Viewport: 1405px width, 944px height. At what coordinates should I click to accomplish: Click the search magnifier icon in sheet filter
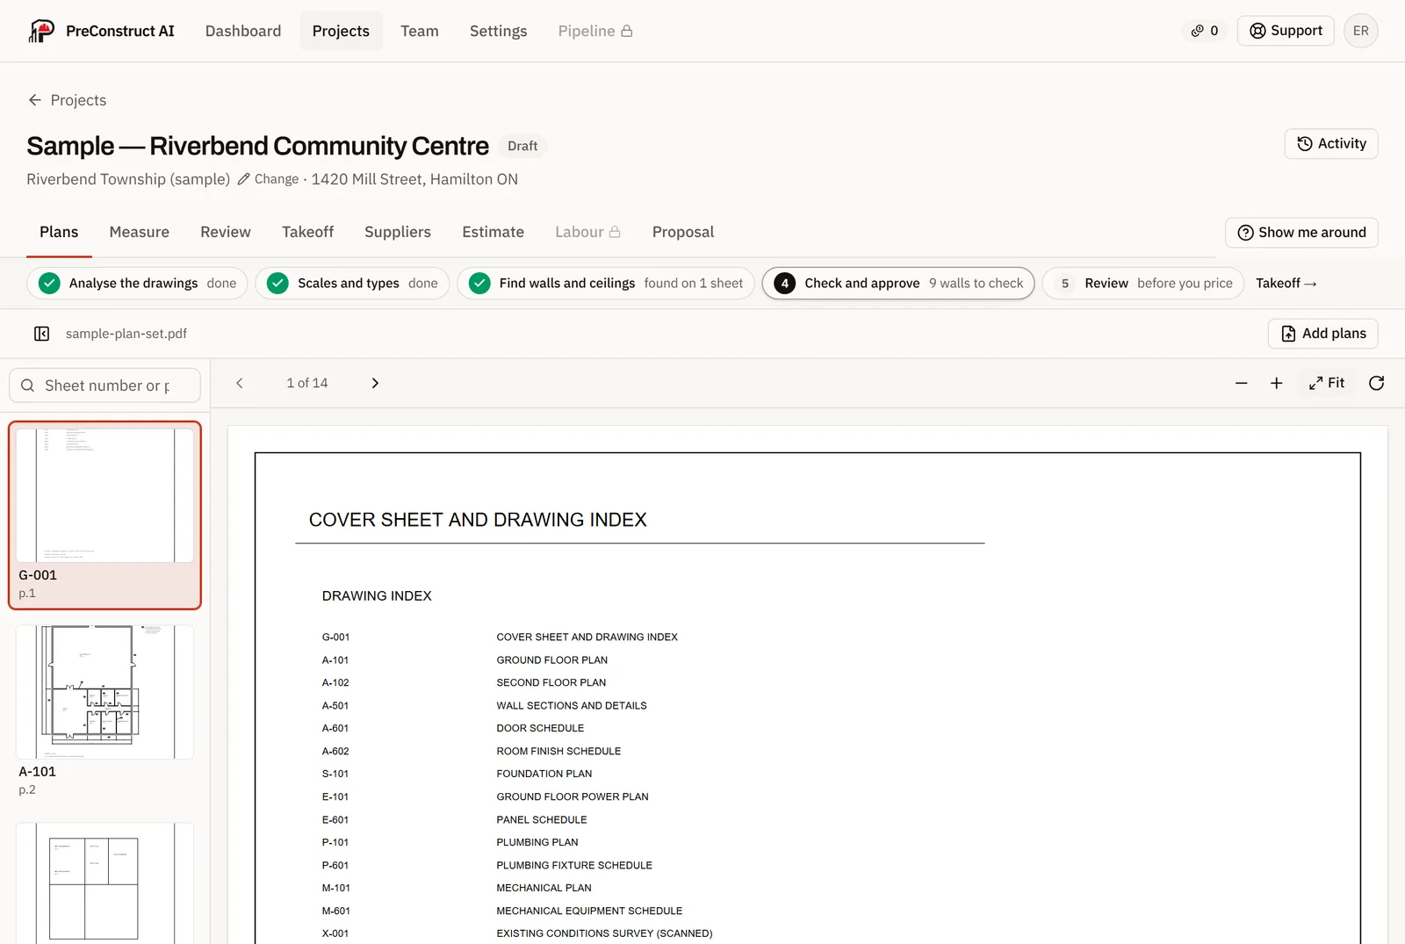(x=28, y=386)
